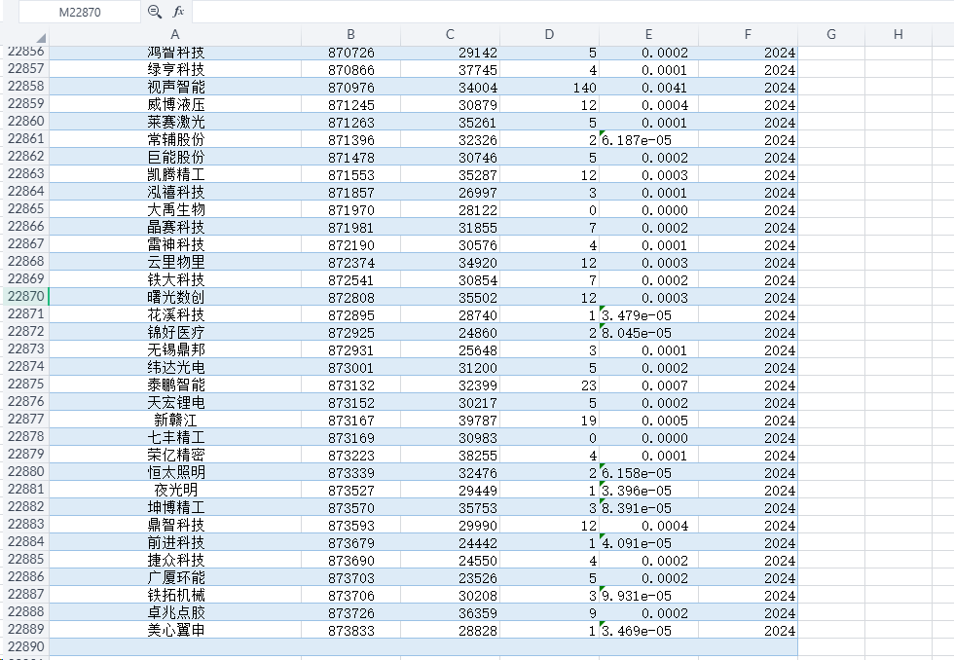Click cell with code 871970
The height and width of the screenshot is (660, 954).
351,209
